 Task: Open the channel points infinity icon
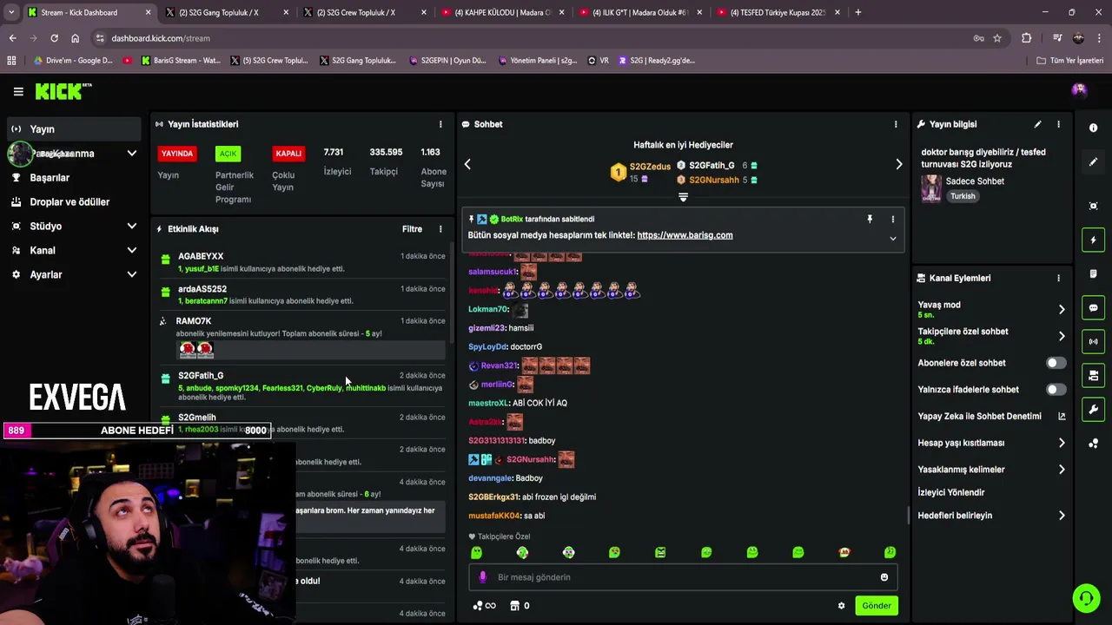pyautogui.click(x=484, y=606)
